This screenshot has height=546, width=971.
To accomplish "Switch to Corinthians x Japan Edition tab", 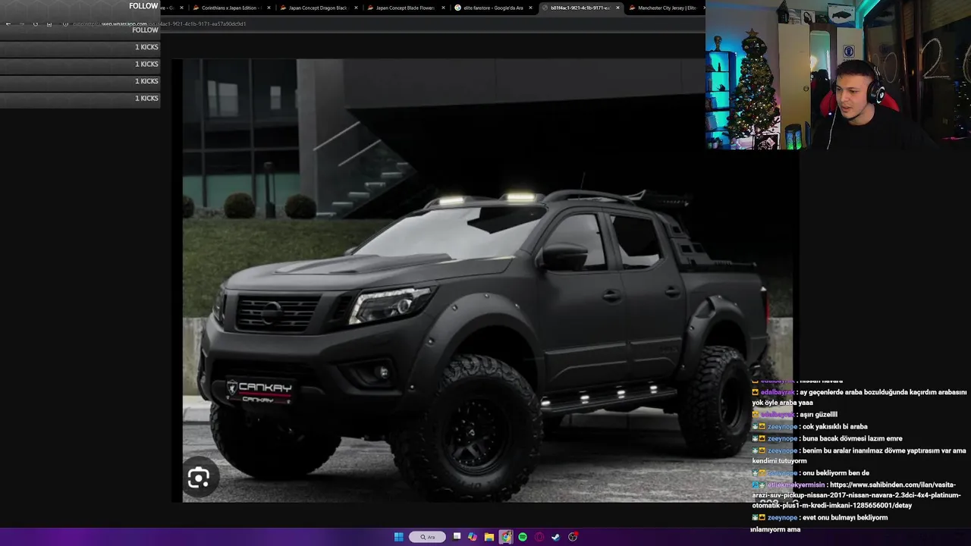I will [231, 8].
